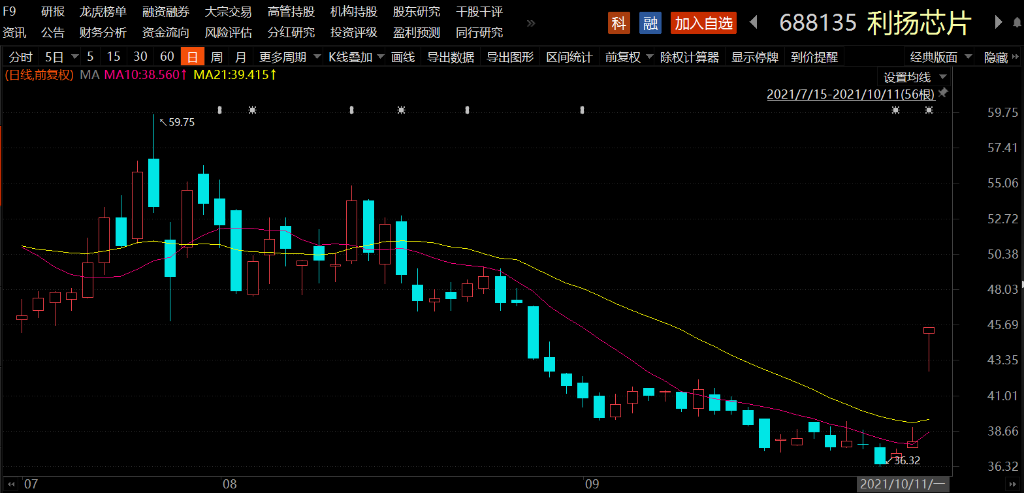Click the capsule event marker at start of September
Viewport: 1024px width, 493px height.
[x=583, y=110]
